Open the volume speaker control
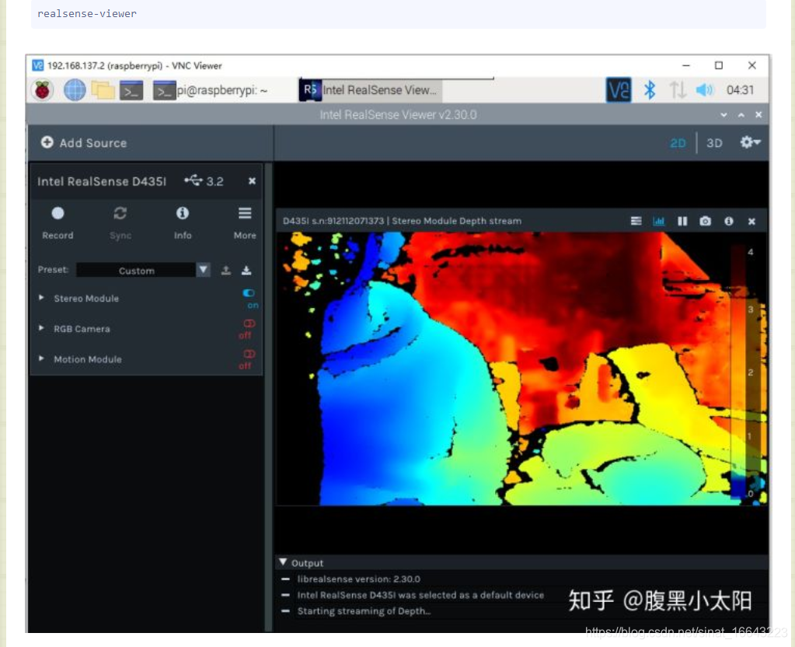The image size is (795, 647). [704, 90]
